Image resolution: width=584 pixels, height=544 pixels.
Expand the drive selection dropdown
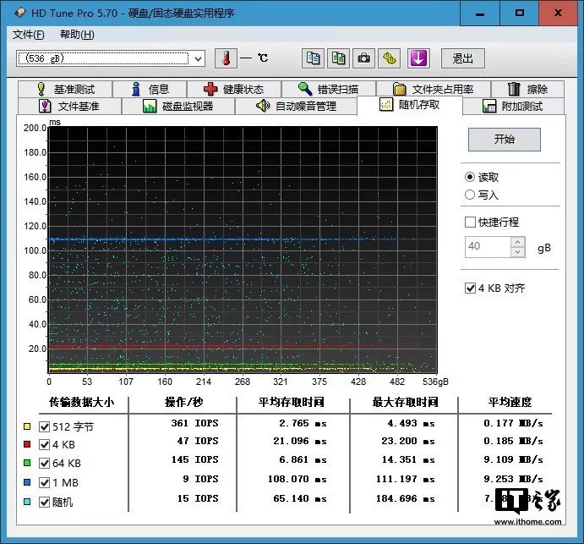[198, 58]
